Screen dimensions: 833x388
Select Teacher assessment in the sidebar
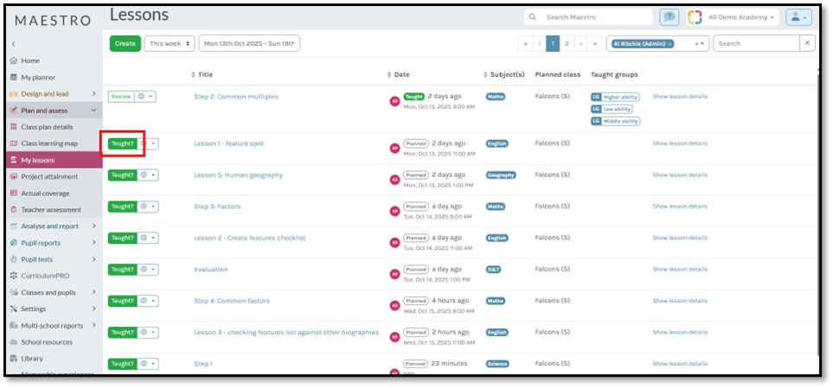pyautogui.click(x=50, y=210)
